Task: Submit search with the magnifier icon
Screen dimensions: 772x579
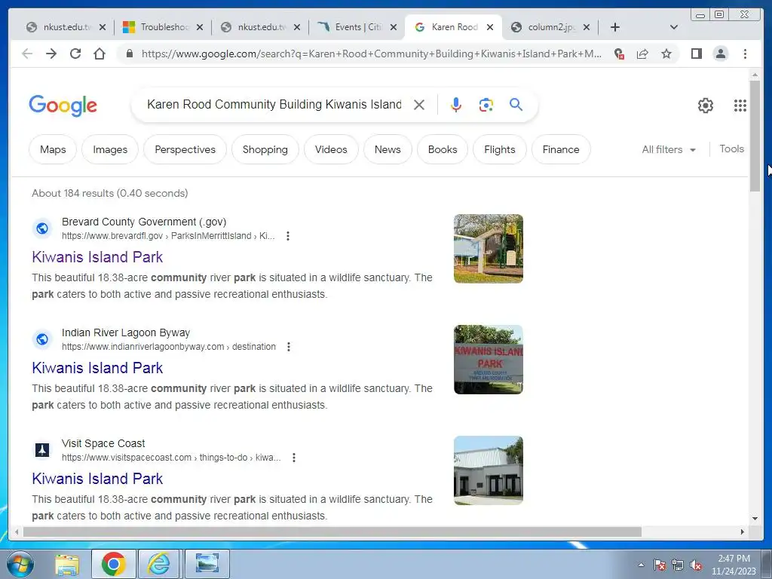Action: pyautogui.click(x=516, y=104)
